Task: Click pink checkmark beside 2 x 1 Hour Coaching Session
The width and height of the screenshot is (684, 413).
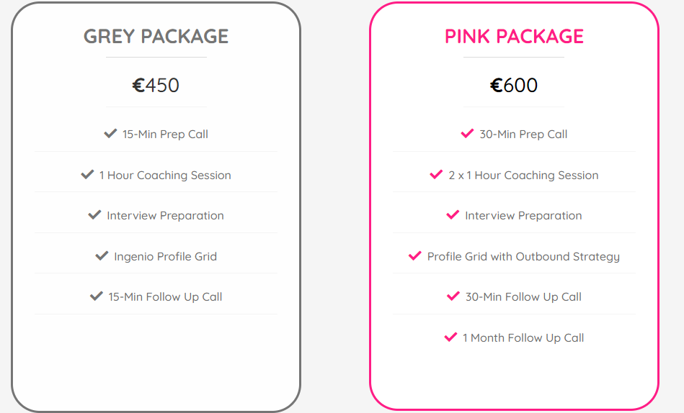Action: point(436,174)
